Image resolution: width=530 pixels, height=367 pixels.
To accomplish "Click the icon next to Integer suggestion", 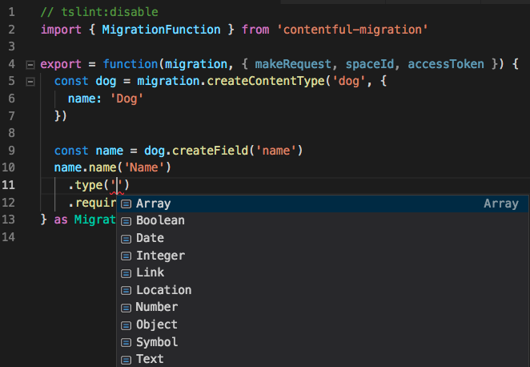I will 126,256.
